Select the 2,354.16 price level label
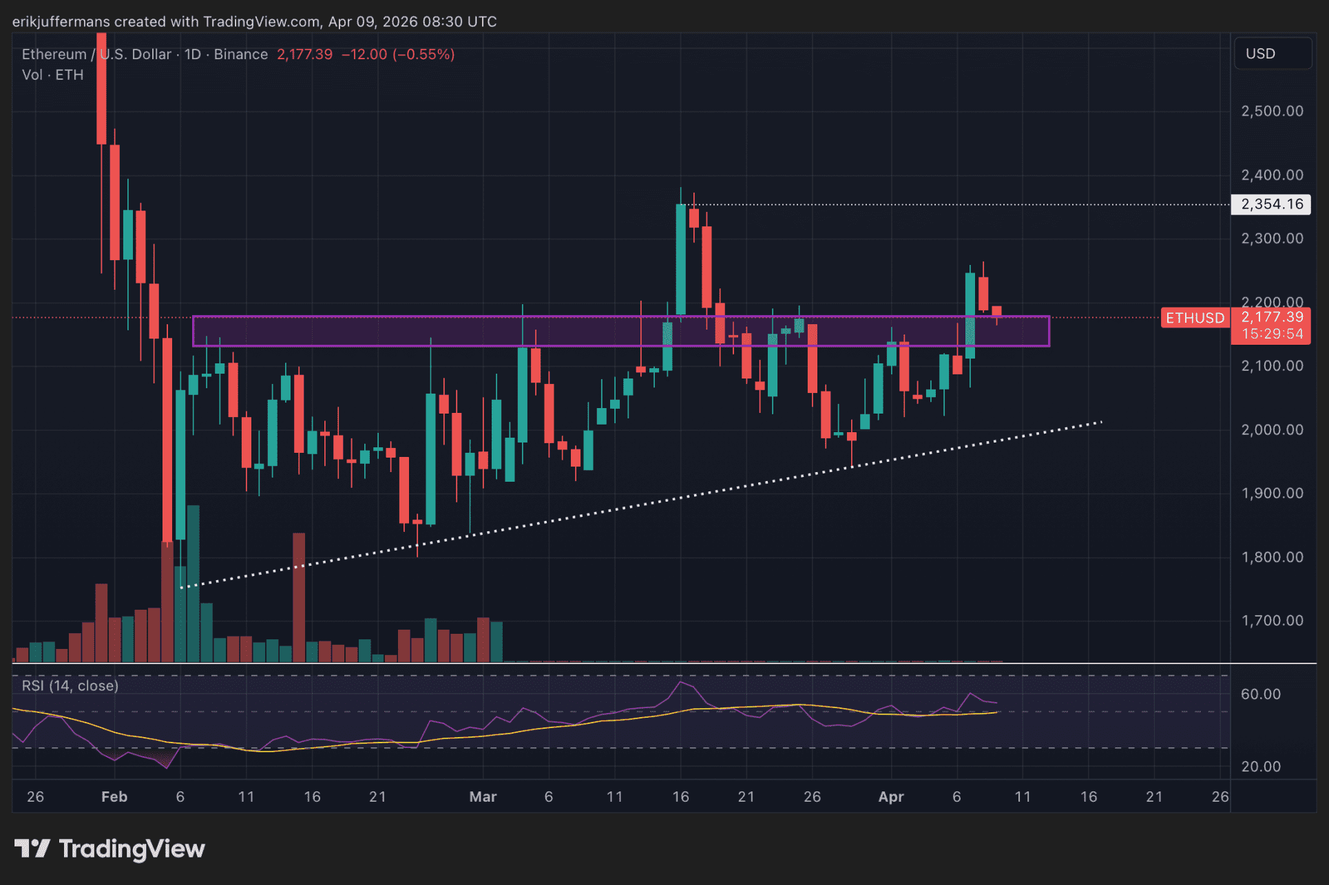The height and width of the screenshot is (885, 1329). click(x=1271, y=204)
